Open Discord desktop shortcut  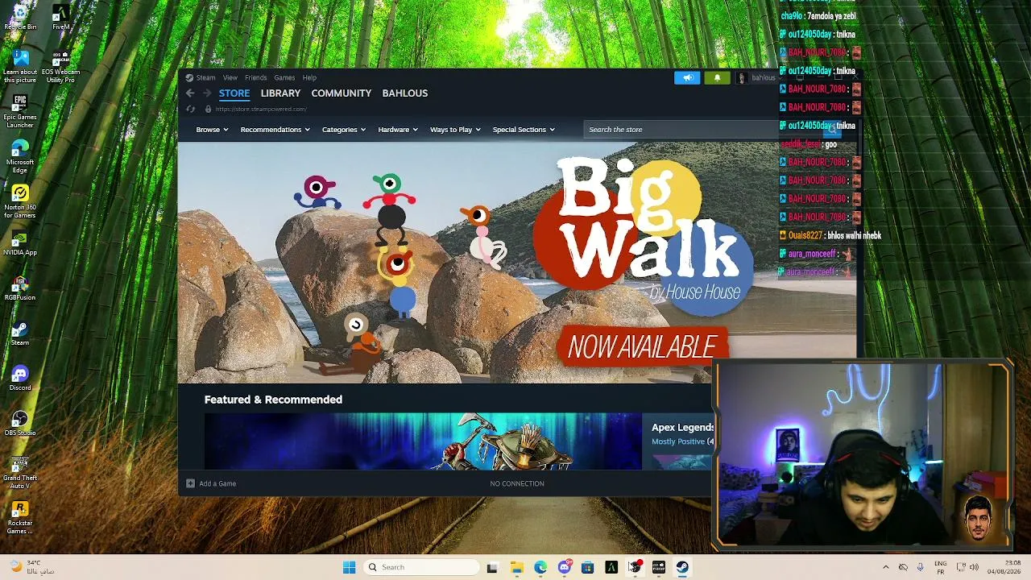(x=20, y=379)
